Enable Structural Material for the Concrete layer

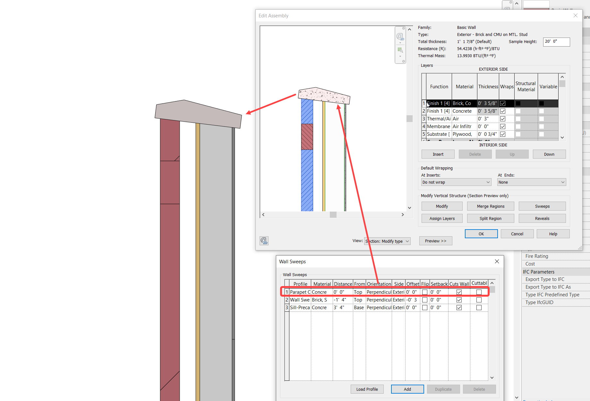pyautogui.click(x=518, y=111)
